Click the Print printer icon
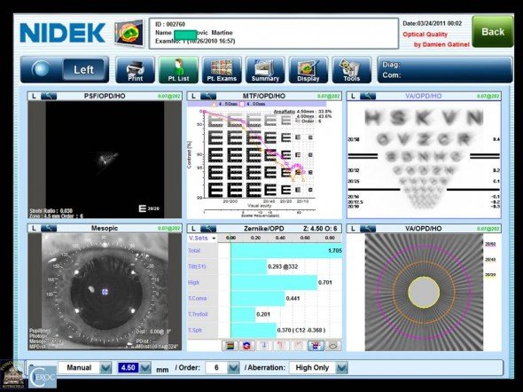 135,70
